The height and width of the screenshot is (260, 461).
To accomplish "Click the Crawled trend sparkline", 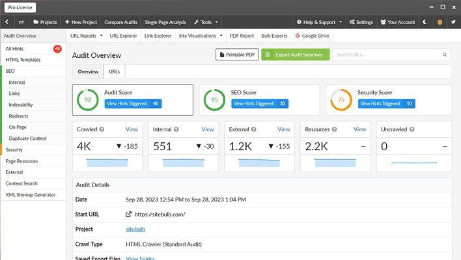I will coord(107,163).
